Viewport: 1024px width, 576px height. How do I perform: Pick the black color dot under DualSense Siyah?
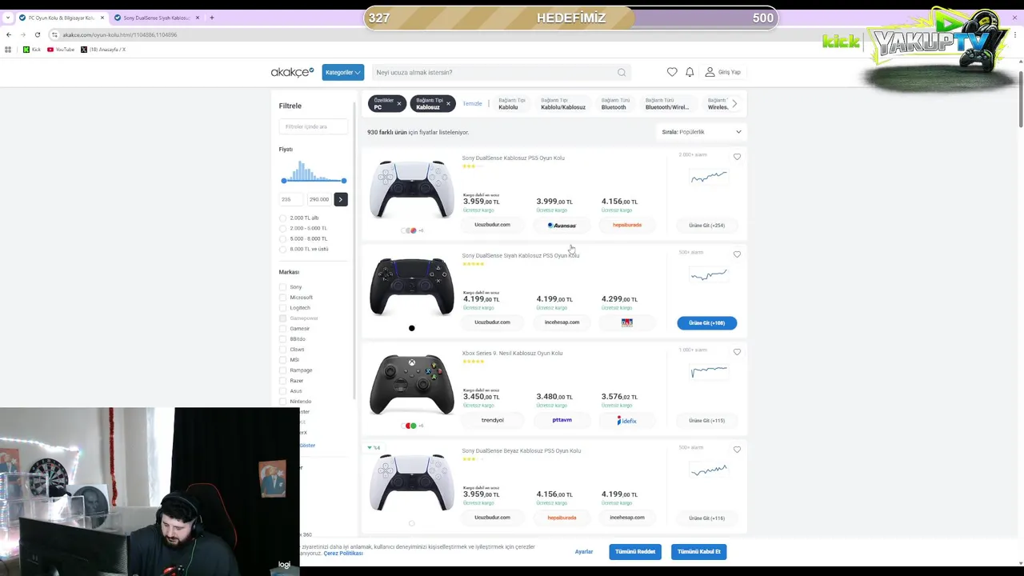412,328
